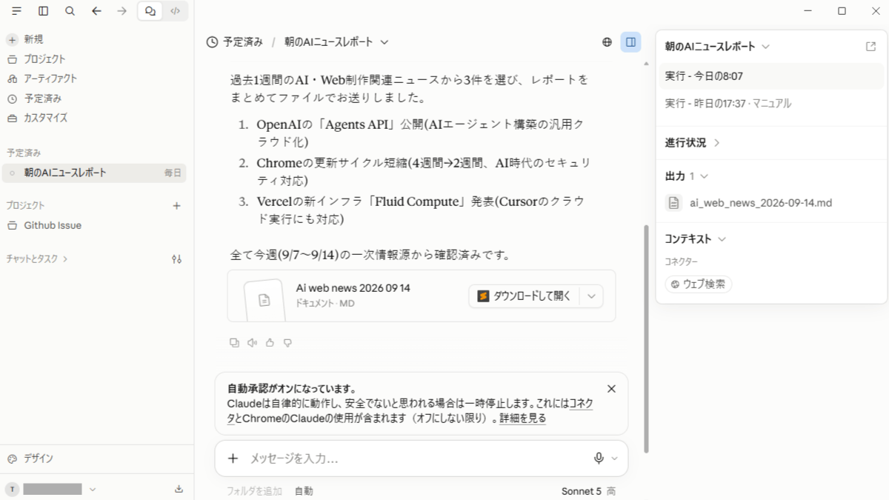Open the account menu chevron
This screenshot has width=889, height=500.
[x=93, y=489]
